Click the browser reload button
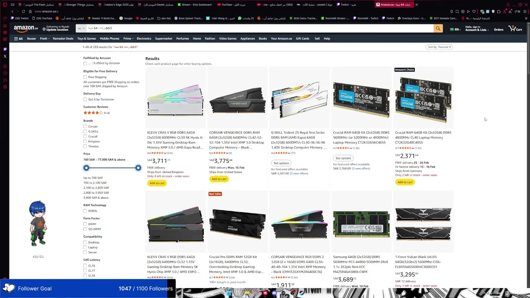 [23, 11]
